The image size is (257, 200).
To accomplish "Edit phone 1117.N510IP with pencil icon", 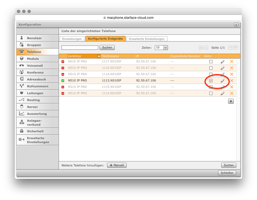I will click(x=222, y=62).
